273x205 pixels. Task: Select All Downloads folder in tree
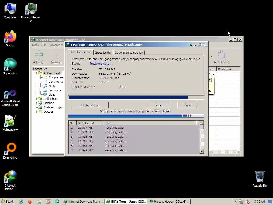coord(50,73)
